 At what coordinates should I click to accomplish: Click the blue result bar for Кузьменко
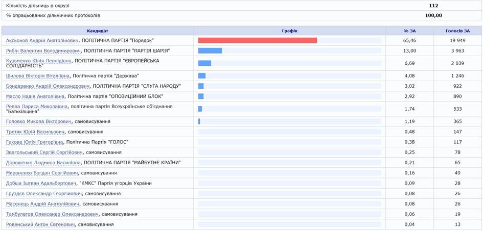click(204, 63)
